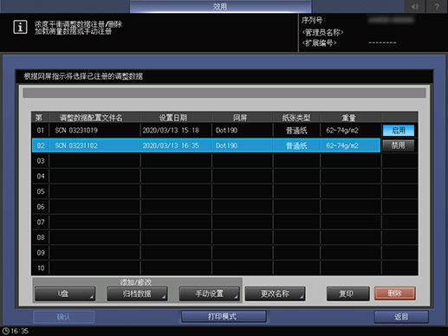Viewport: 448px width, 336px height.
Task: Click the date 2020/03/13 15:18 cell
Action: pos(176,130)
